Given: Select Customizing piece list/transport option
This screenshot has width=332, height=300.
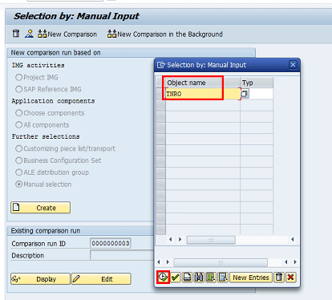Looking at the screenshot, I should [18, 148].
